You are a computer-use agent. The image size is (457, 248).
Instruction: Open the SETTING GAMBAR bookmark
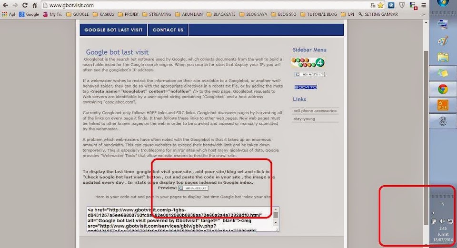378,14
